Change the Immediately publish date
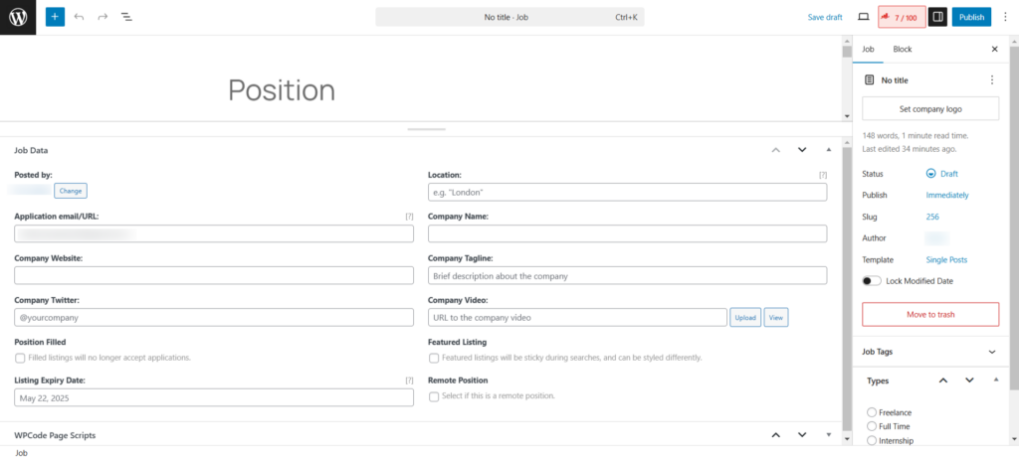This screenshot has width=1019, height=457. 947,195
